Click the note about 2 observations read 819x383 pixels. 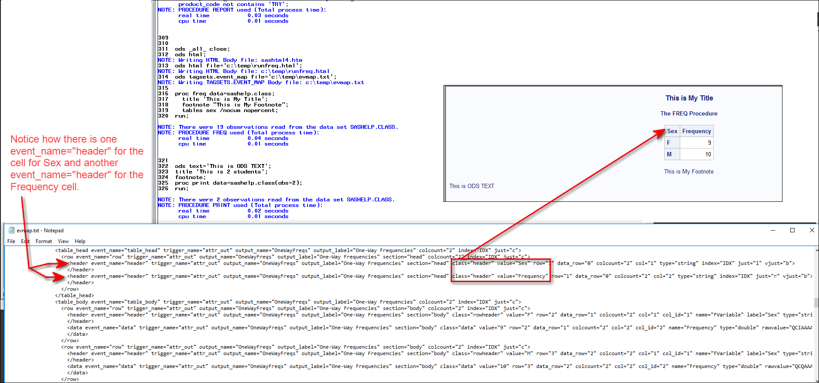(x=276, y=200)
